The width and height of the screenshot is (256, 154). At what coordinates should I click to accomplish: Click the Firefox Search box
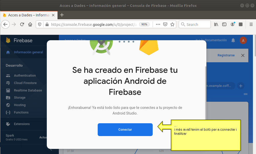click(195, 24)
